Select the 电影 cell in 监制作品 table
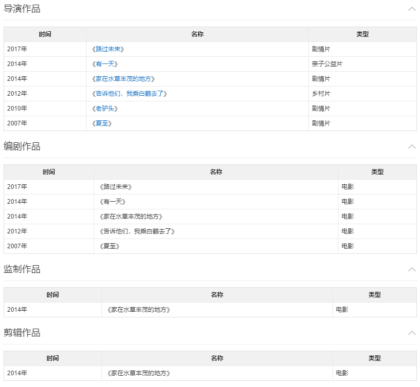The width and height of the screenshot is (420, 387). coord(374,310)
